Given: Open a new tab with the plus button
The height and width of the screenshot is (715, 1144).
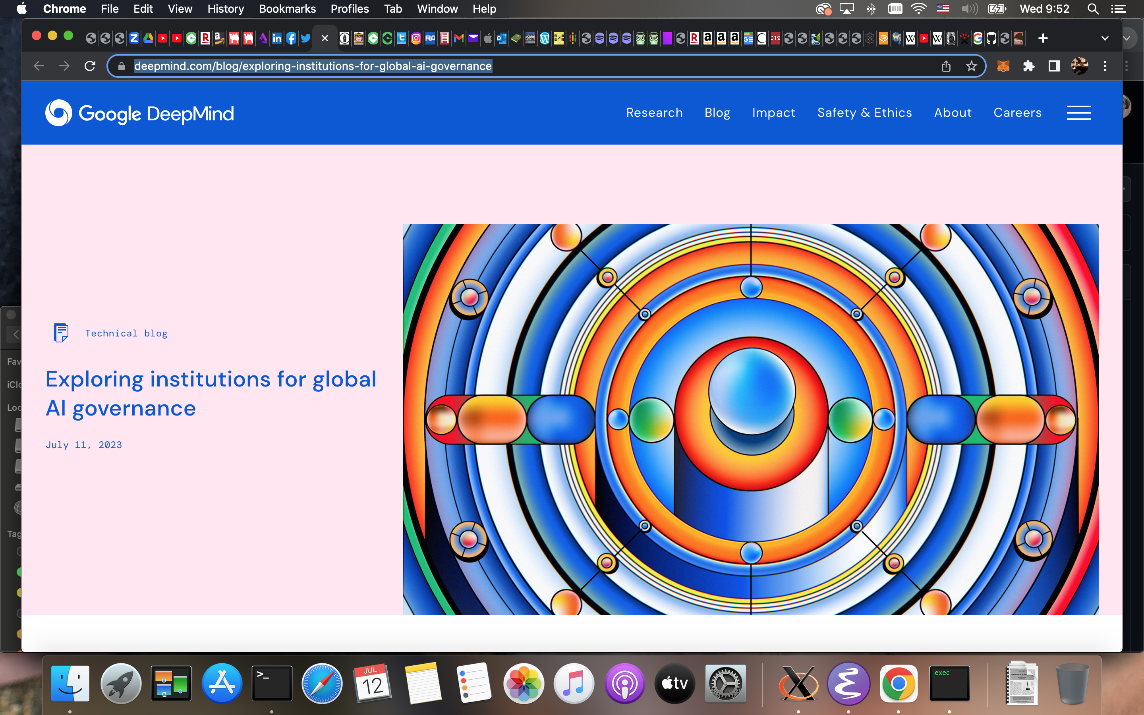Looking at the screenshot, I should [x=1043, y=38].
